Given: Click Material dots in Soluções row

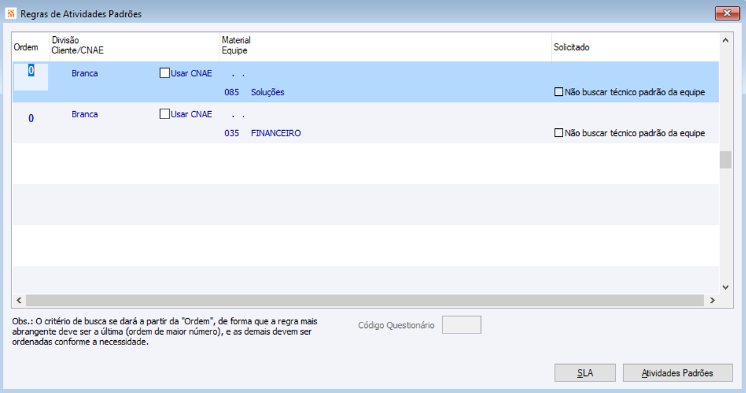Looking at the screenshot, I should (x=239, y=74).
